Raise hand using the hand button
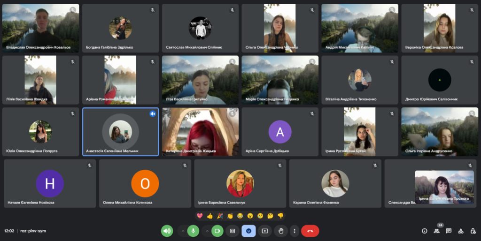481x241 pixels. [281, 231]
